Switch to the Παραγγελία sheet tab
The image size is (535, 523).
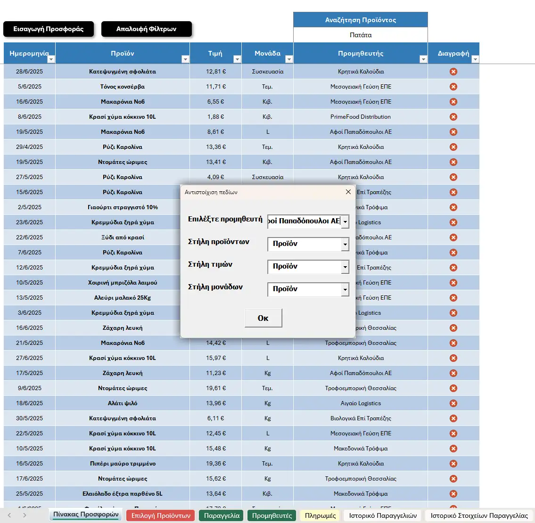click(x=222, y=515)
